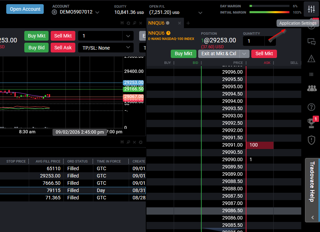Open the TP/SL: None dropdown
Viewport: 320px width, 232px height.
tap(106, 48)
